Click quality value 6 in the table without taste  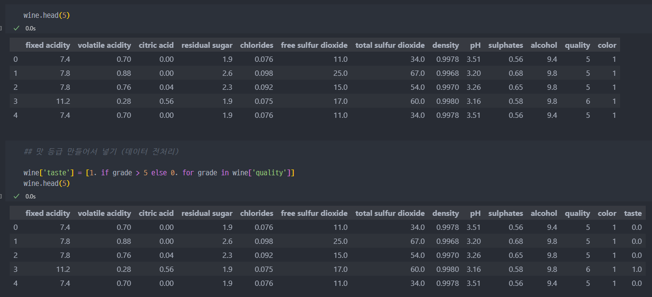[588, 101]
